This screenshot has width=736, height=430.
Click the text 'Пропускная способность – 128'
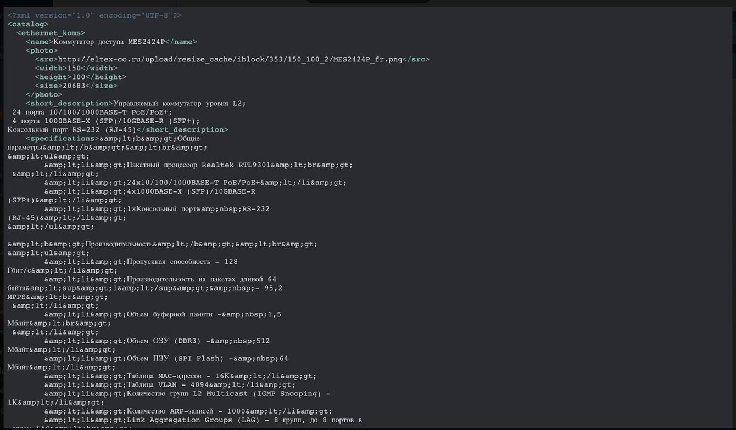click(182, 262)
